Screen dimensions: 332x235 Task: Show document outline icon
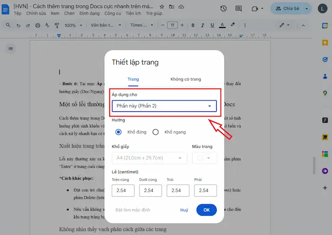pyautogui.click(x=10, y=48)
